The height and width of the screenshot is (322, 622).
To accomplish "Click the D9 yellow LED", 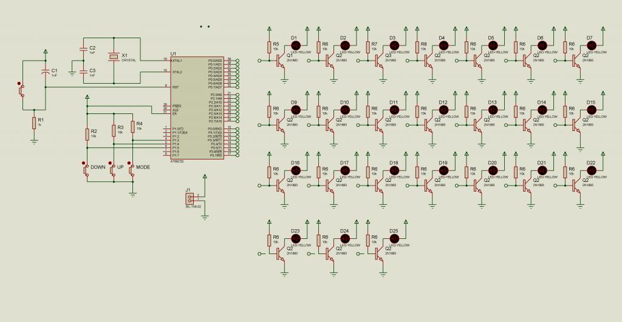I will click(295, 110).
